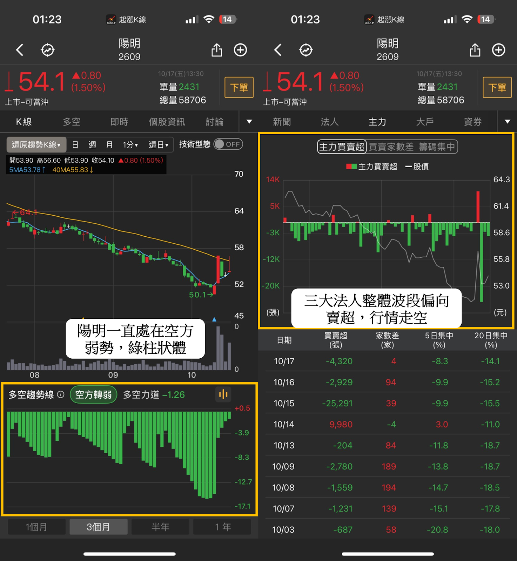517x561 pixels.
Task: Select the 半年 range
Action: click(x=160, y=527)
